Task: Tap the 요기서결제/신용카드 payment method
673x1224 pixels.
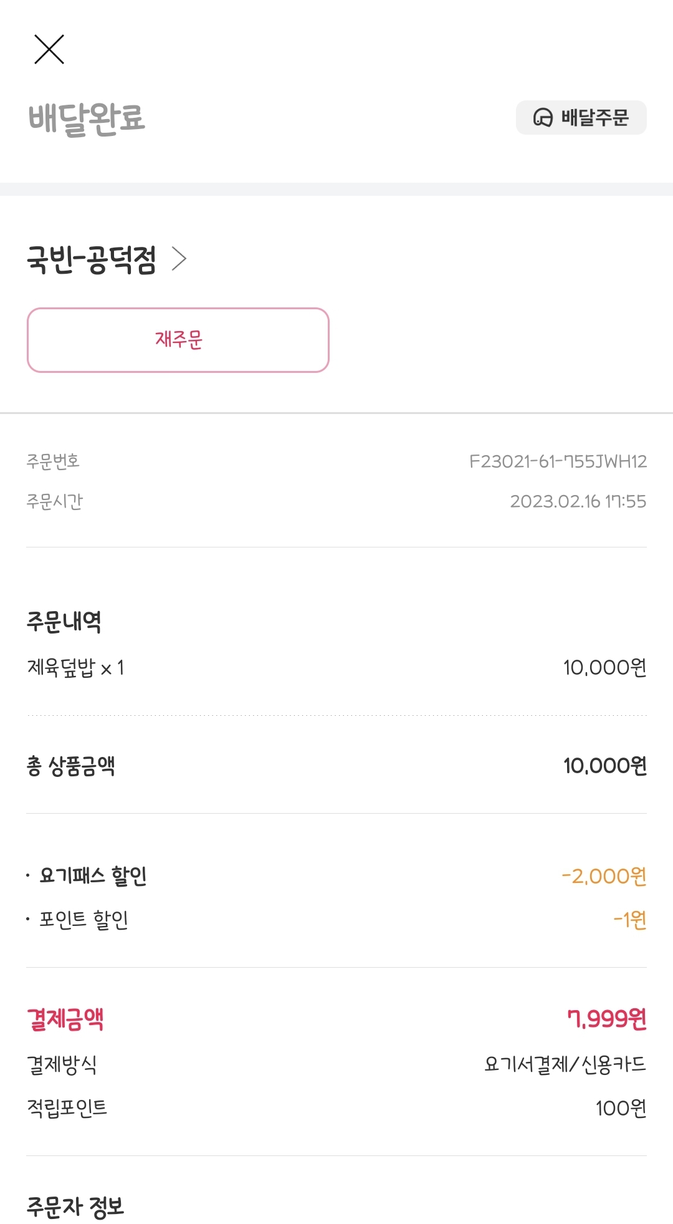Action: pos(565,1064)
